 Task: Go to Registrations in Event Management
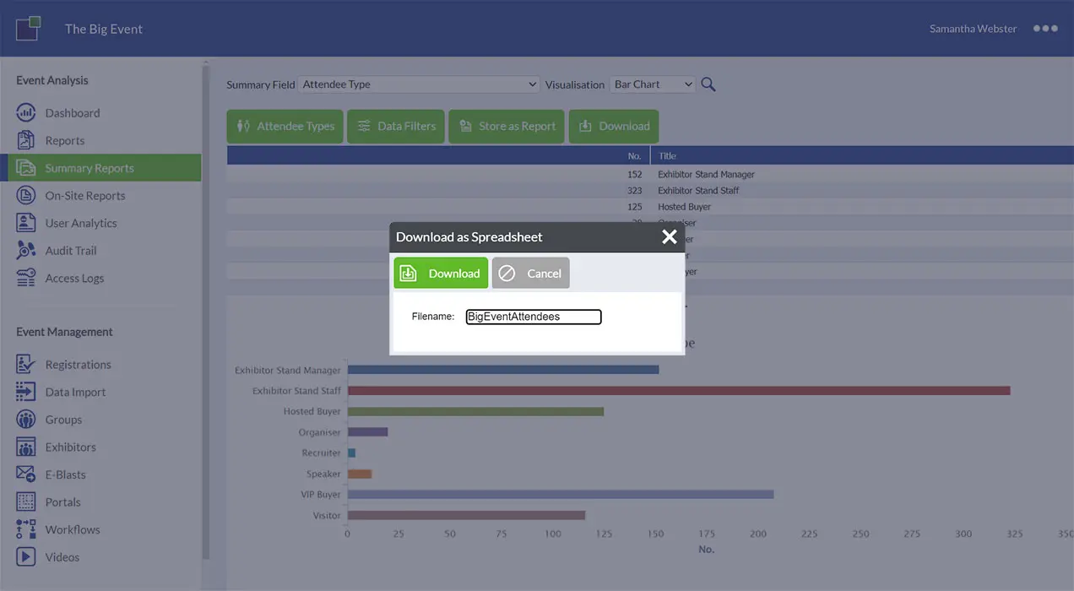click(78, 365)
